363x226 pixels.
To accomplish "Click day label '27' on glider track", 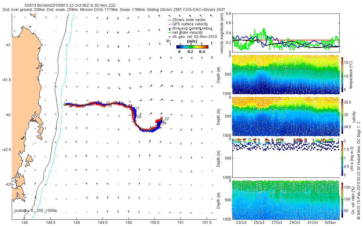I will point(137,108).
